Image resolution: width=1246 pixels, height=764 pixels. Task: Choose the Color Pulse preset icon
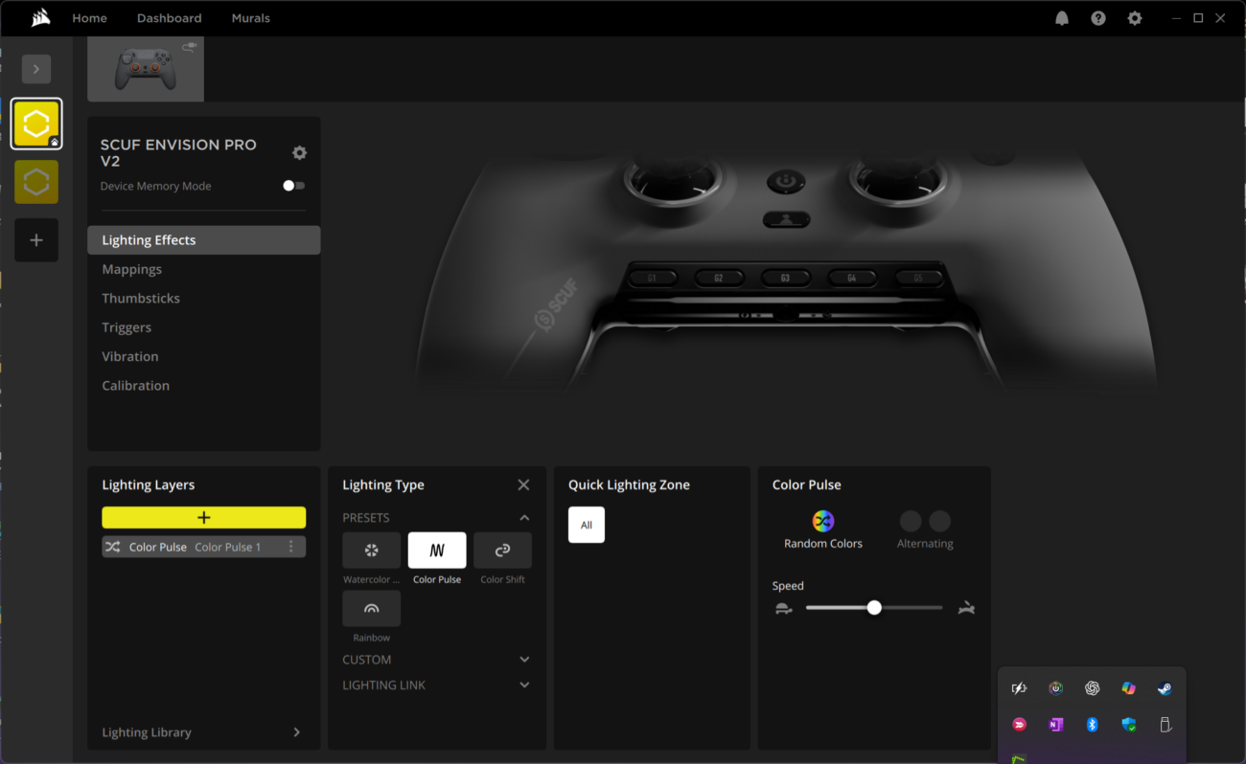[x=437, y=551]
